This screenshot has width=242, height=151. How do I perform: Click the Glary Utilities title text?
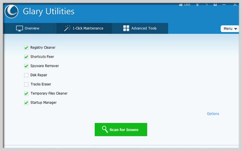pyautogui.click(x=49, y=12)
